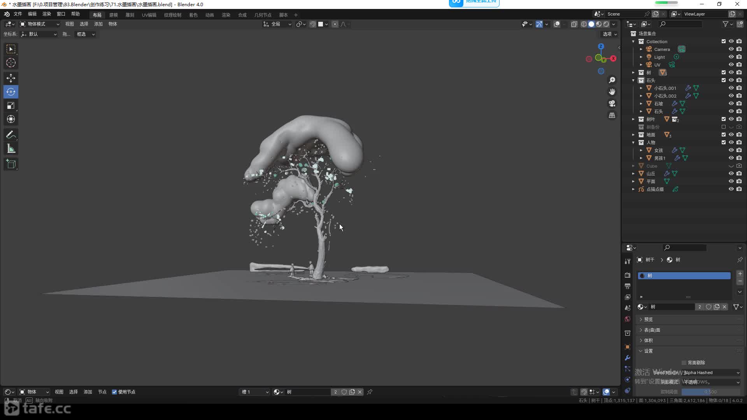Screen dimensions: 747x420
Task: Open the 文件 menu
Action: tap(18, 14)
